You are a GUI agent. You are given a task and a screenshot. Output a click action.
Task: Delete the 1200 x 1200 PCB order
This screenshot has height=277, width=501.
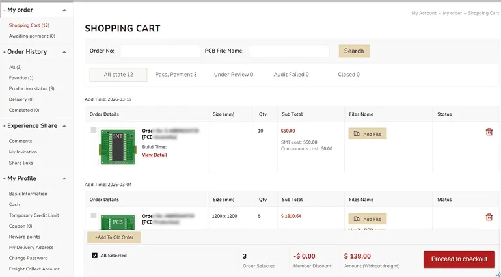[x=489, y=217]
